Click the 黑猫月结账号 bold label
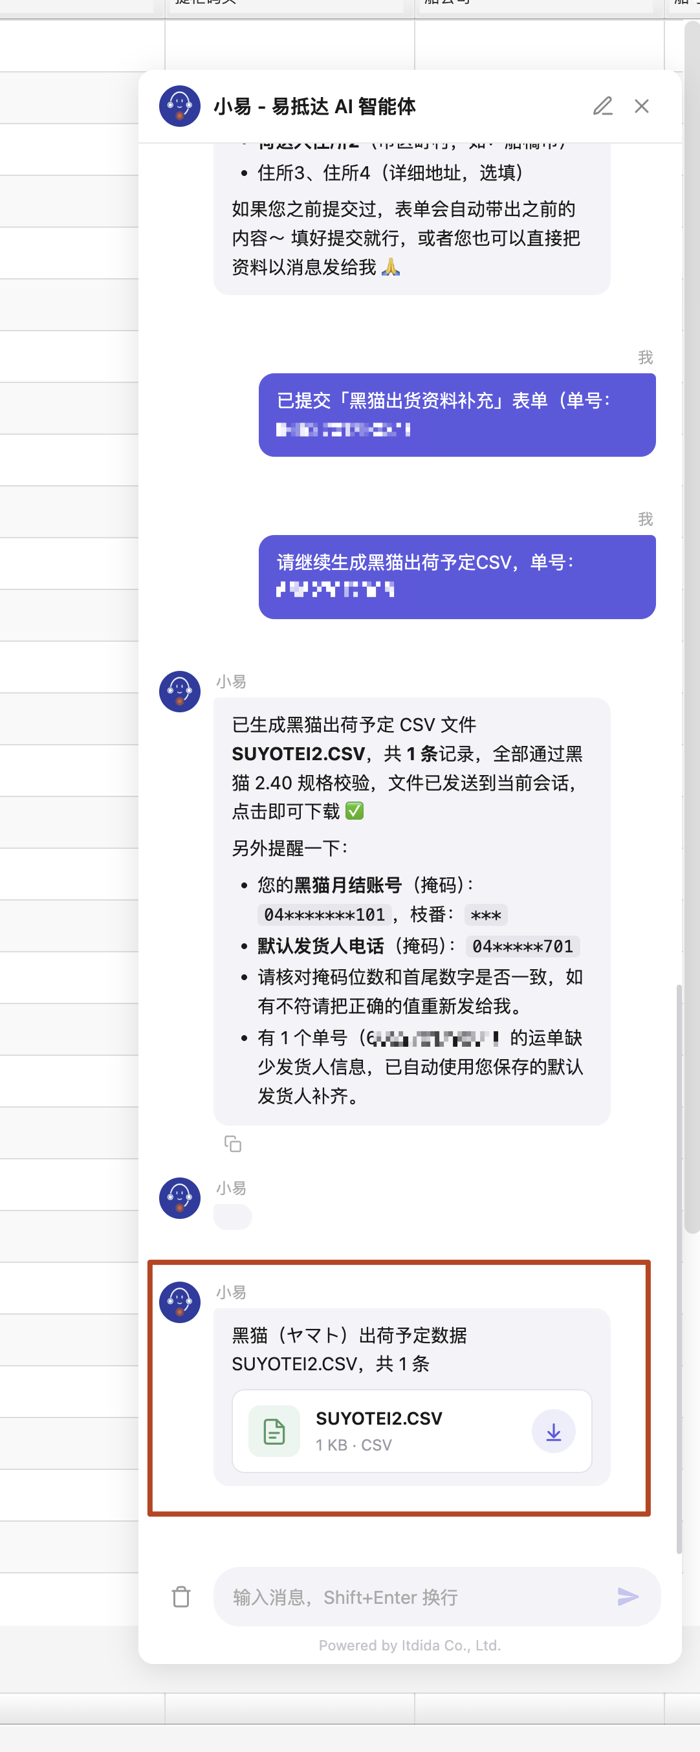Screen dimensions: 700x1752 click(347, 885)
